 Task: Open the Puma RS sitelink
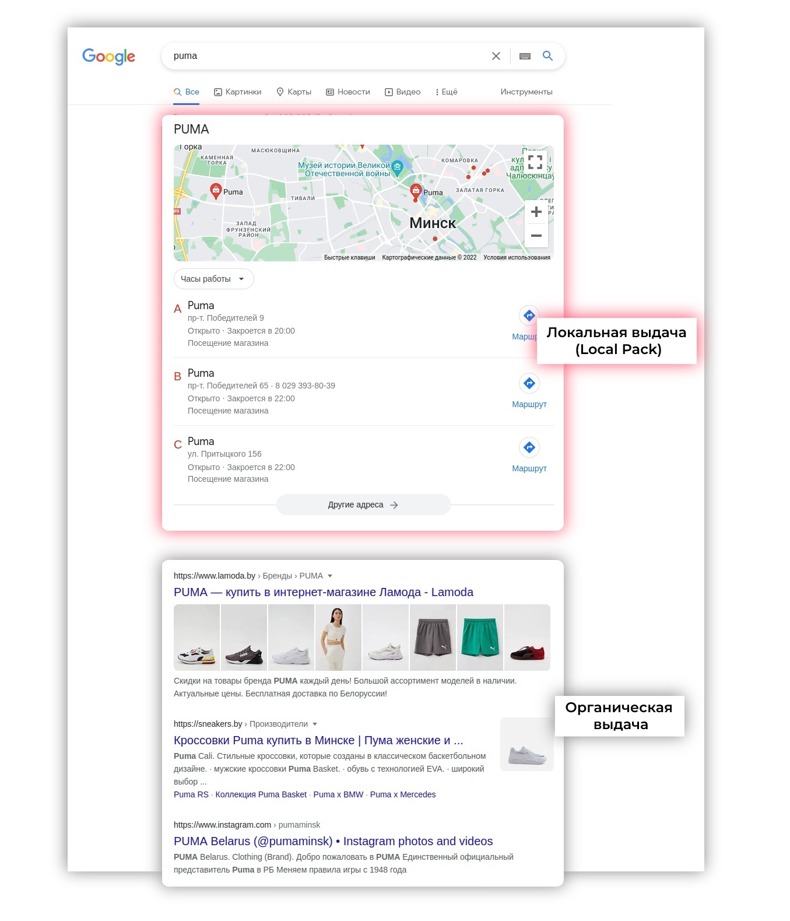click(x=191, y=794)
